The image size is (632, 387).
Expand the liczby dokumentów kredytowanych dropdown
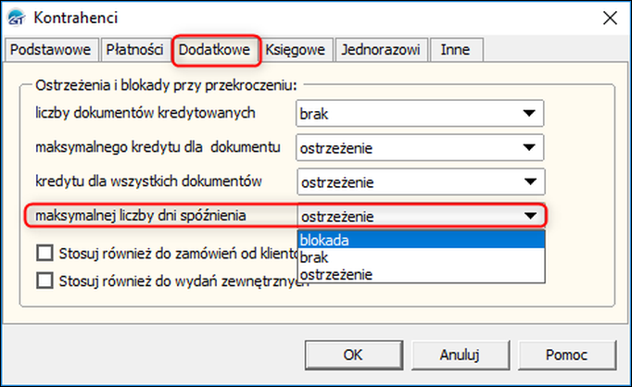tap(420, 114)
